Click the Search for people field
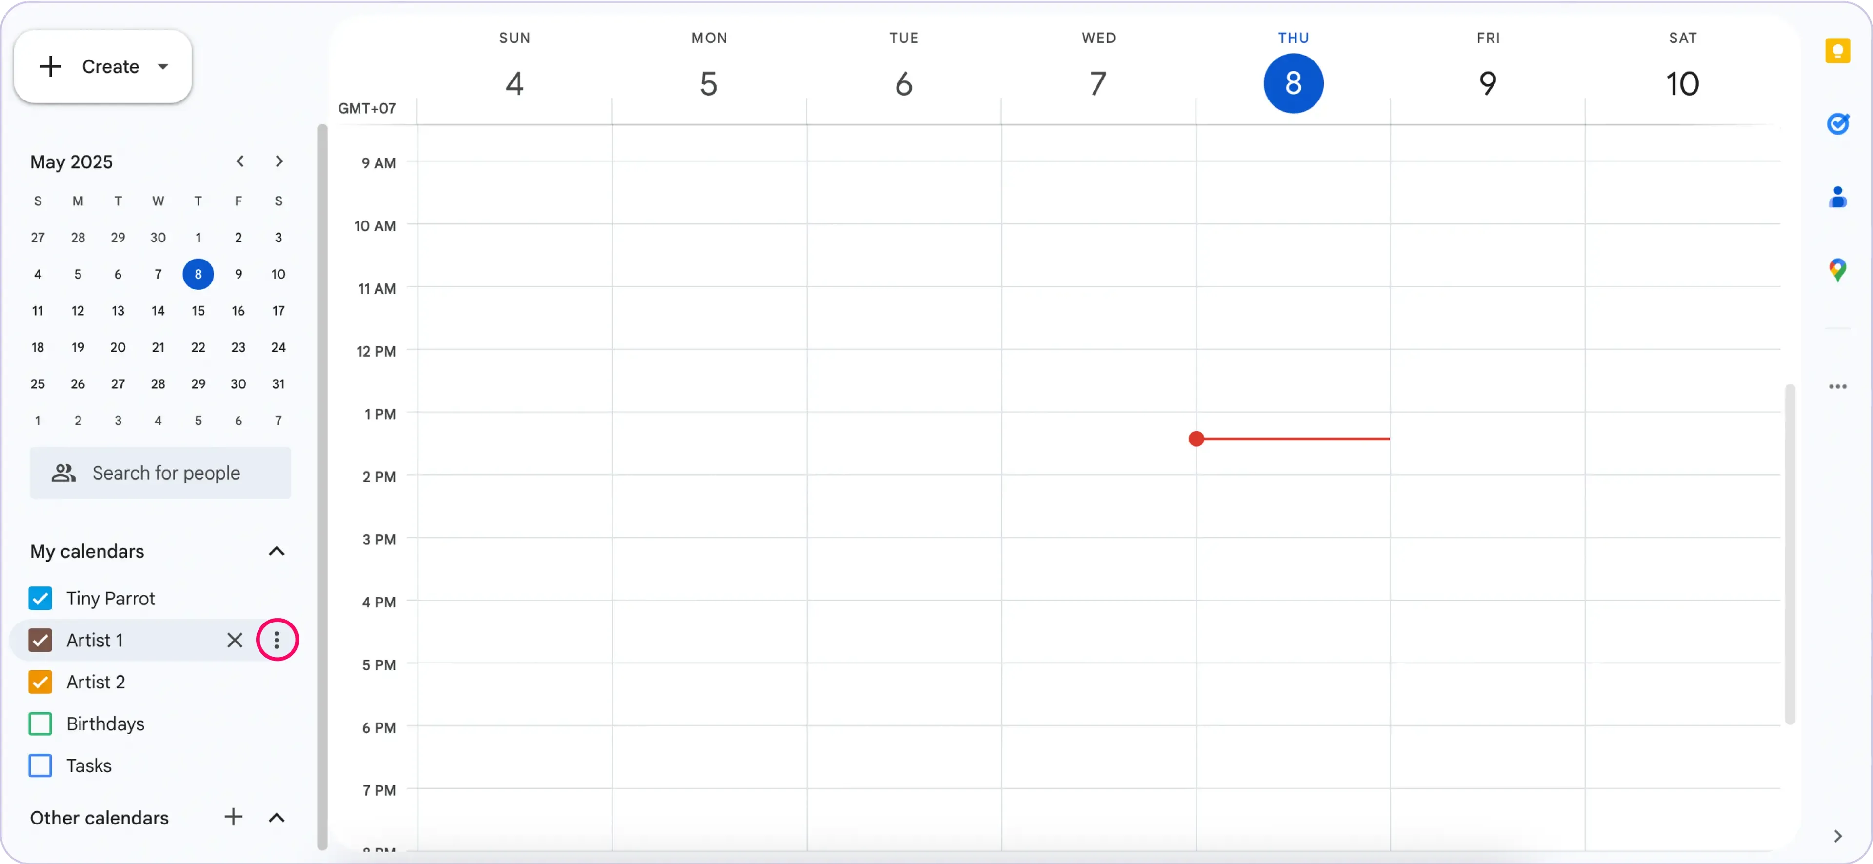This screenshot has width=1873, height=864. tap(166, 473)
